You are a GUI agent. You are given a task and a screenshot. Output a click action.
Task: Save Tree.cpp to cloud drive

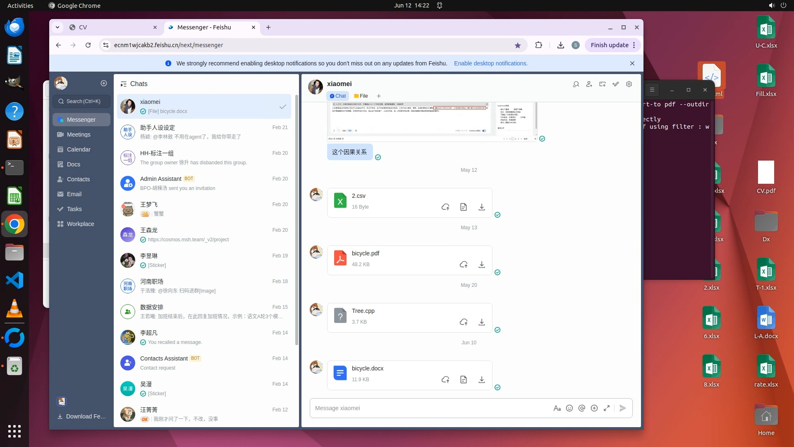pyautogui.click(x=464, y=322)
